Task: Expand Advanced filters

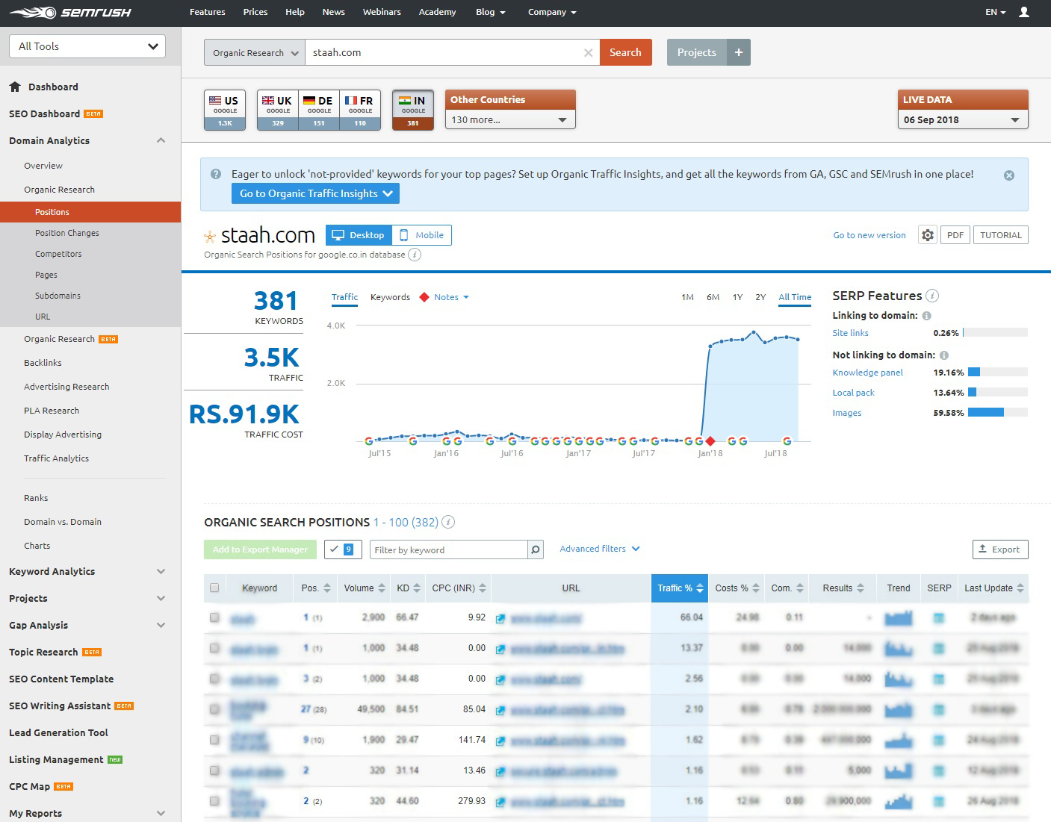Action: [600, 549]
